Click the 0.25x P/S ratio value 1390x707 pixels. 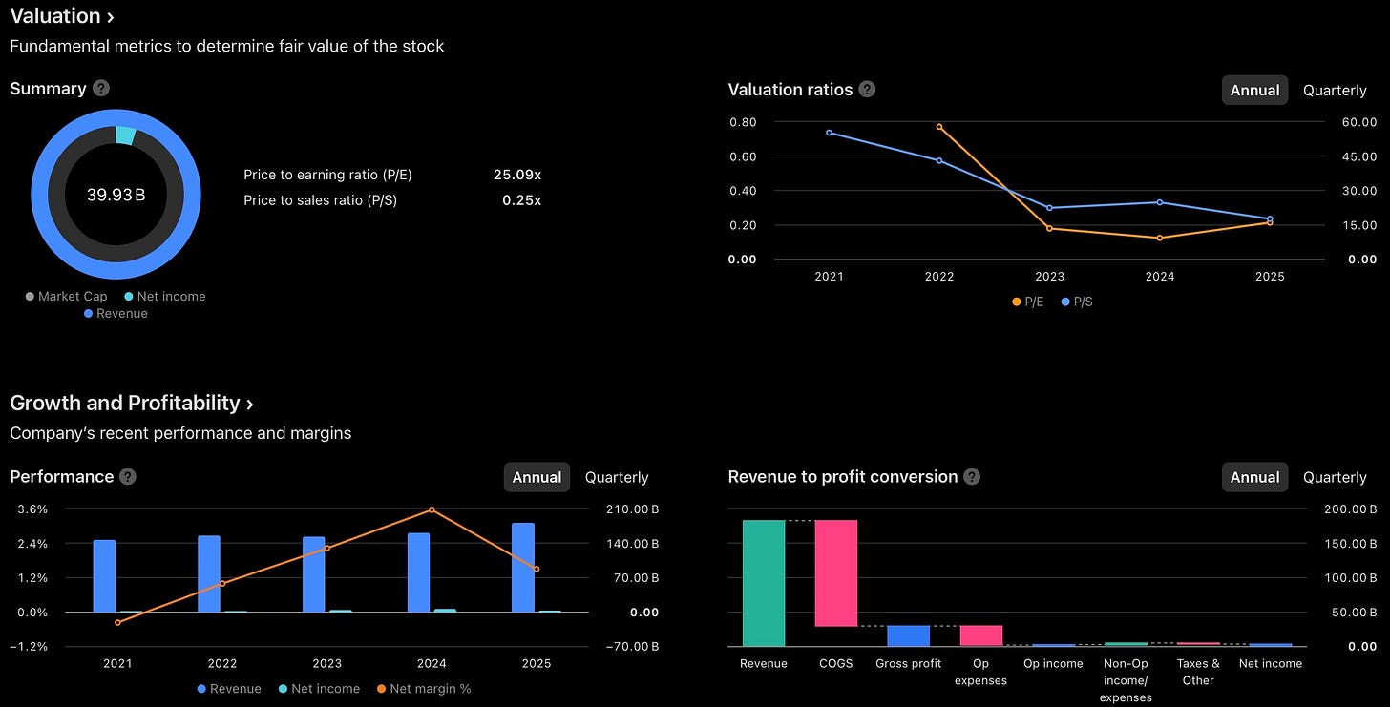[522, 200]
